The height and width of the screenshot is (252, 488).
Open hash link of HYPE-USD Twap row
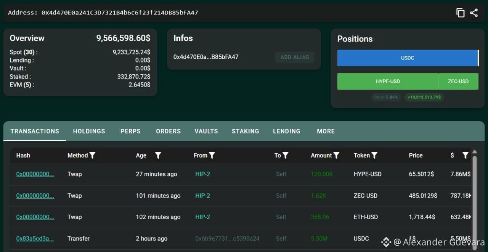click(x=35, y=174)
